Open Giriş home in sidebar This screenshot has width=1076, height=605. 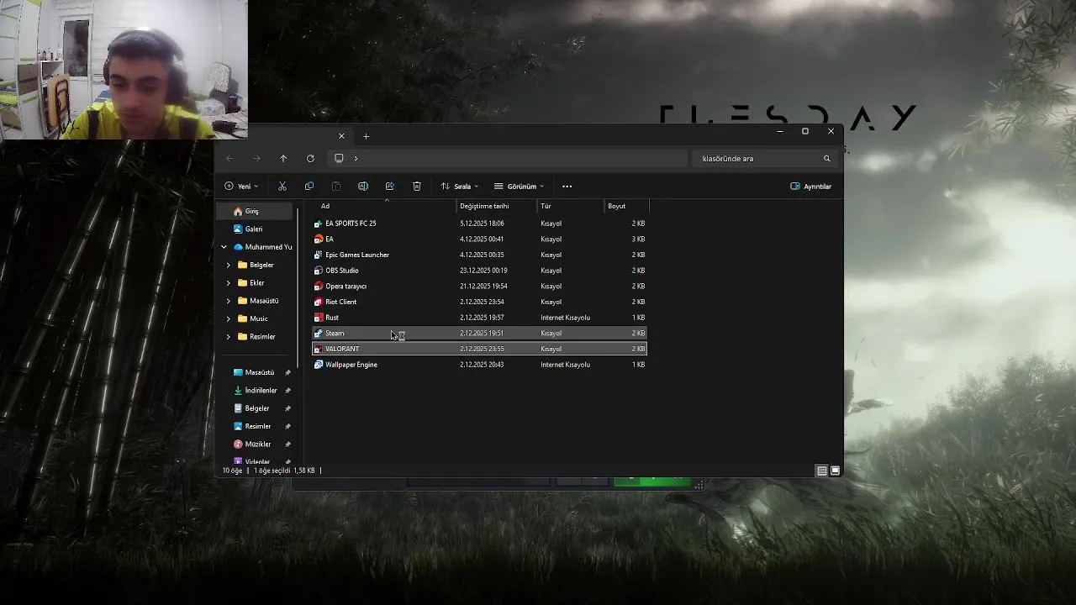(x=256, y=212)
